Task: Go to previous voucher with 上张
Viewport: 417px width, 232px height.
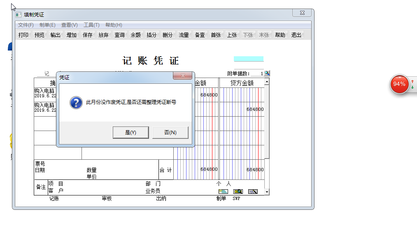Action: point(232,35)
